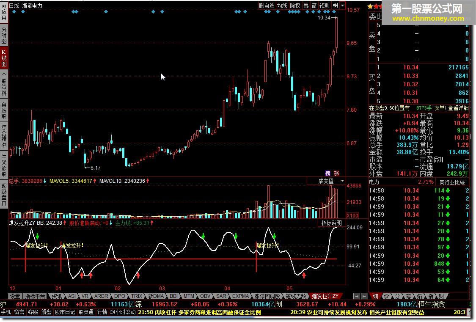This screenshot has height=322, width=476.
Task: Click the scroll-right arrow beside the 细 tab
Action: click(x=364, y=296)
